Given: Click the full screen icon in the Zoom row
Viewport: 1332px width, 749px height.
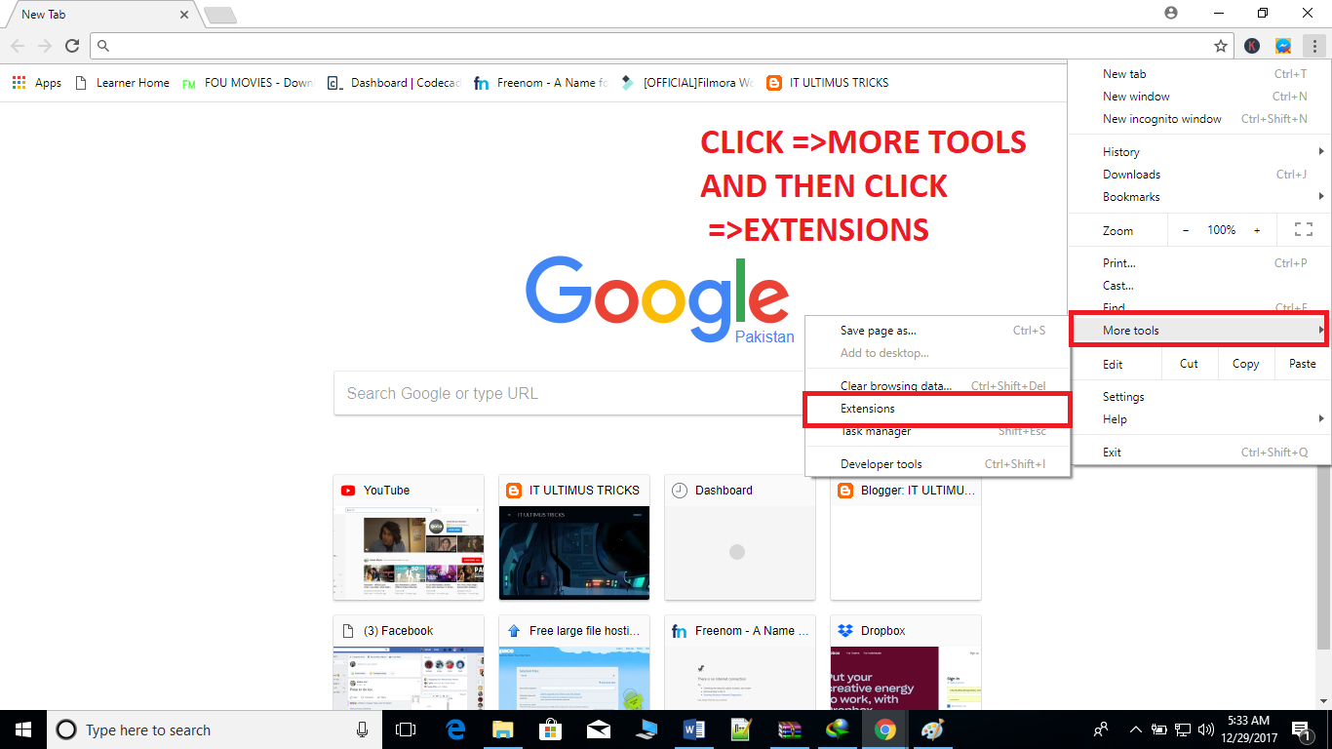Looking at the screenshot, I should pos(1304,229).
